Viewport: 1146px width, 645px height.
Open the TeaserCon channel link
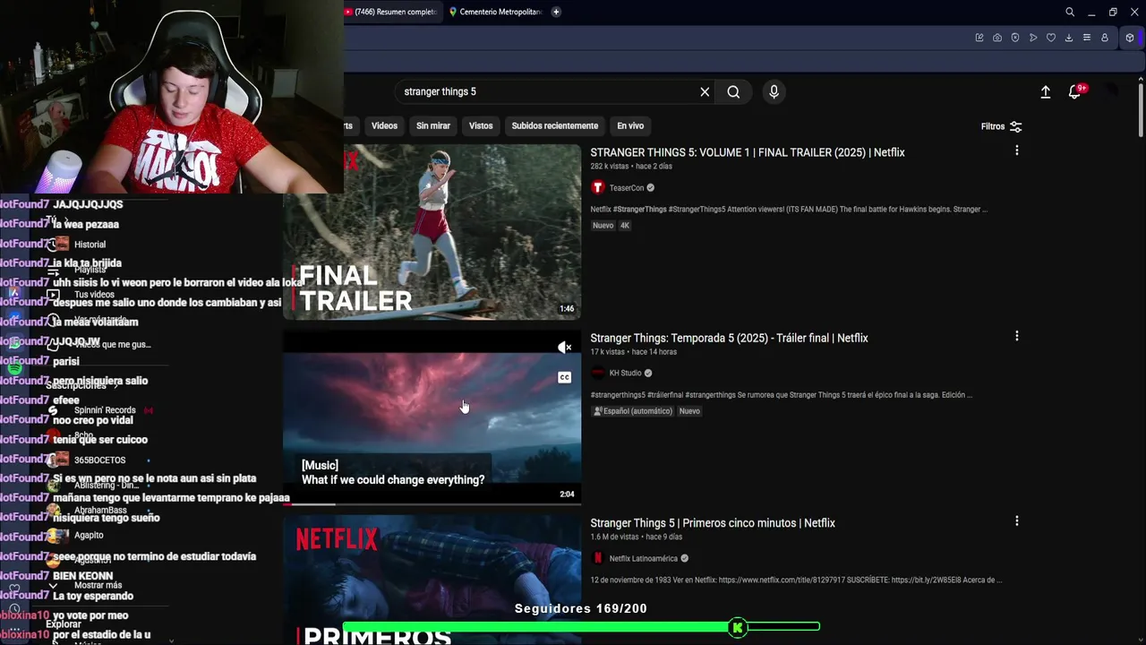point(627,187)
